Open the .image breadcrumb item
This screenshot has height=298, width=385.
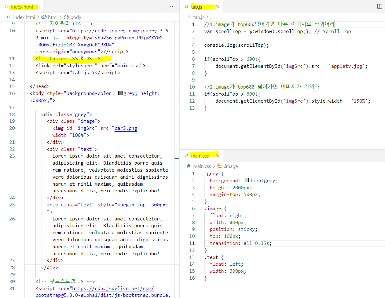pyautogui.click(x=231, y=166)
